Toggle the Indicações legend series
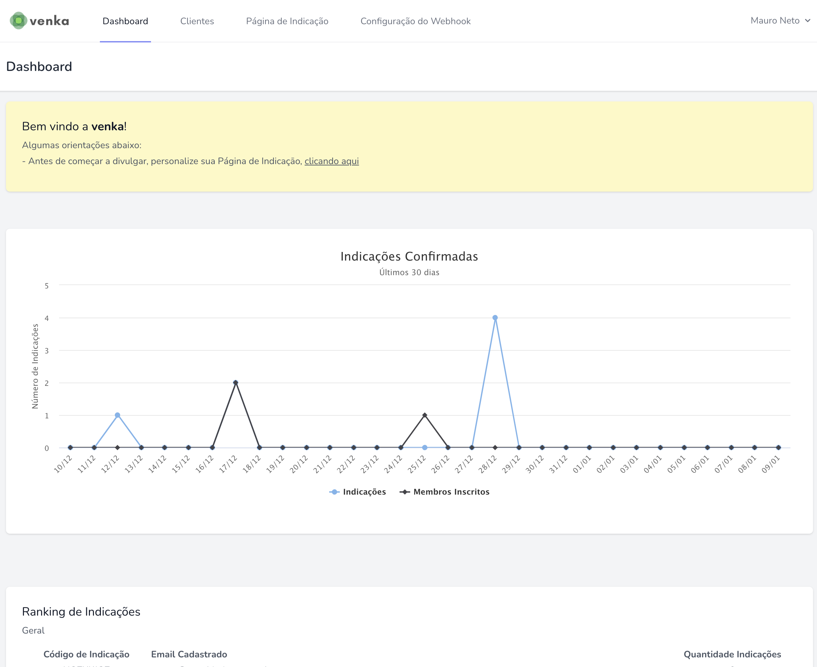 click(x=358, y=492)
